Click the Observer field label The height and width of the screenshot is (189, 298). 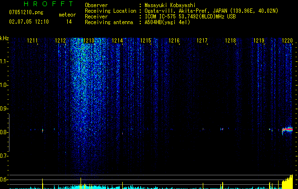pos(96,5)
